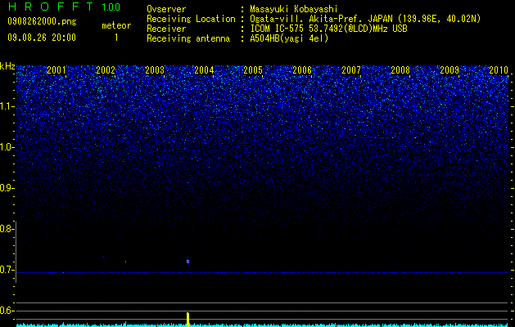Click the kHz axis unit label
This screenshot has width=515, height=327.
[7, 66]
